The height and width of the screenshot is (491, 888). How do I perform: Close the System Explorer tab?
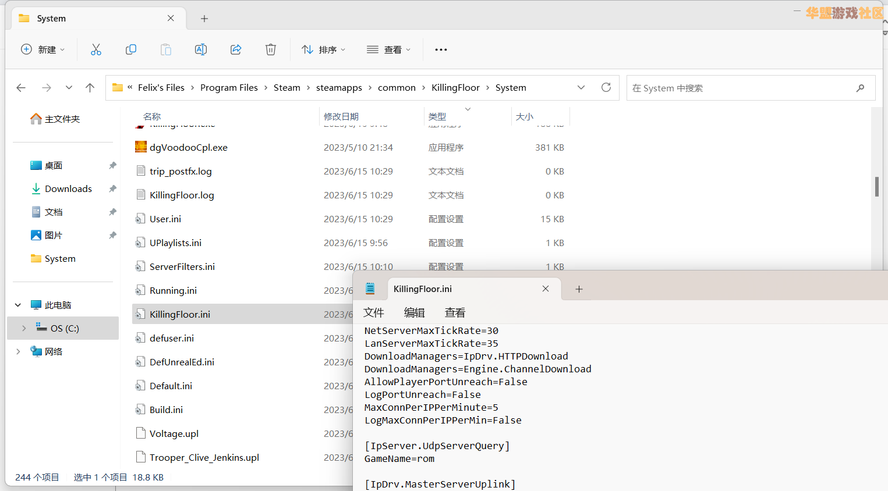(x=171, y=18)
